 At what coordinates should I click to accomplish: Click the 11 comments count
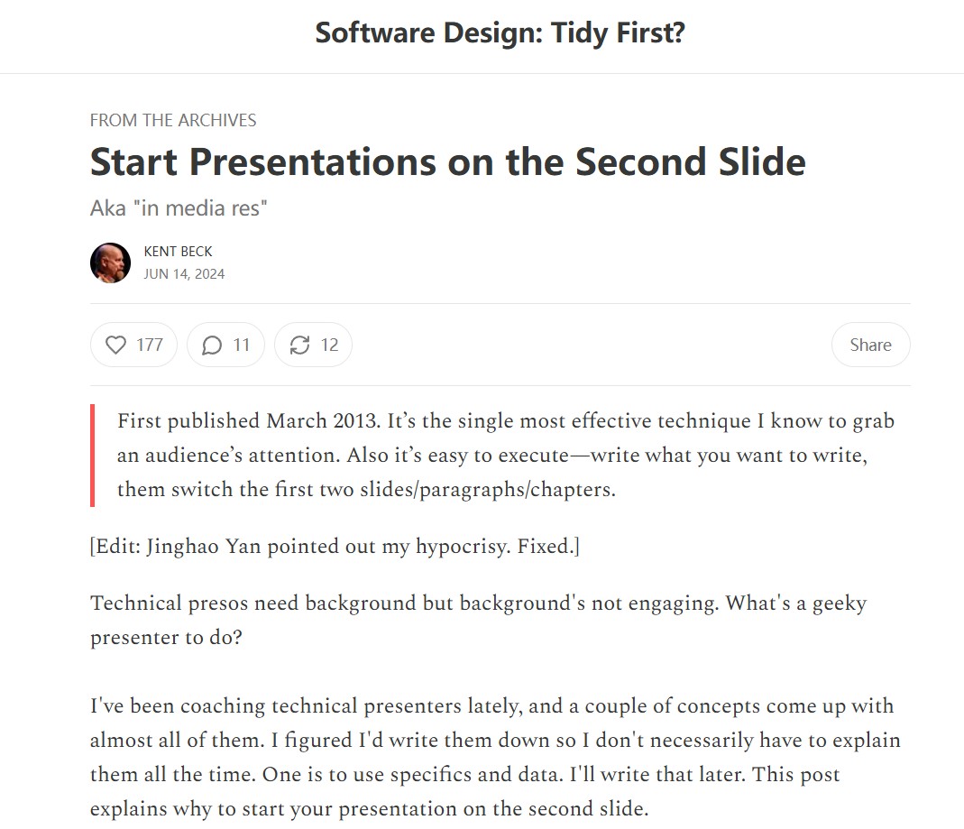click(242, 345)
